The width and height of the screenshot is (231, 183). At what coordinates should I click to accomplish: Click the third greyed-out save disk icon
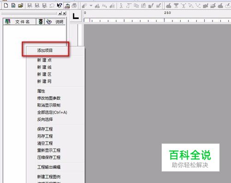coord(44,6)
